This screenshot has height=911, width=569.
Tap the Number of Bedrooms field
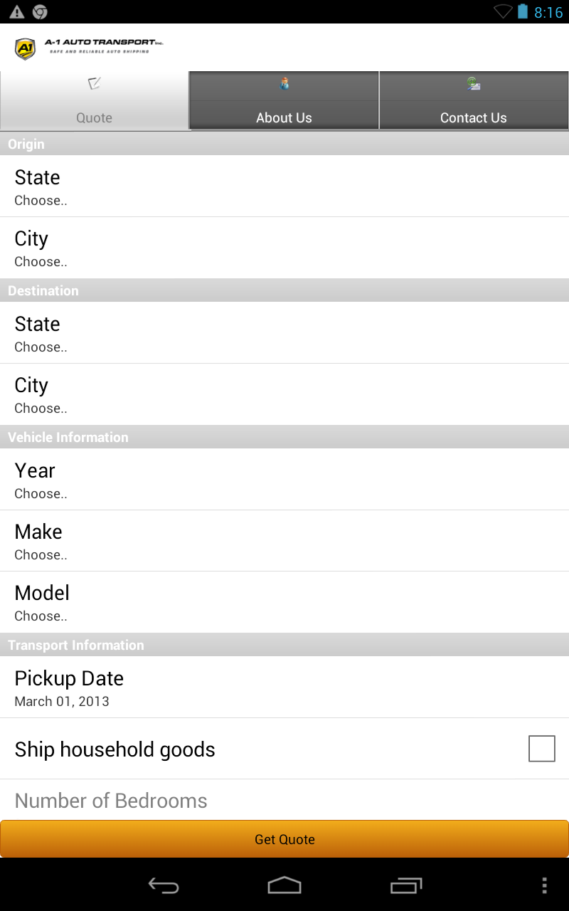284,801
